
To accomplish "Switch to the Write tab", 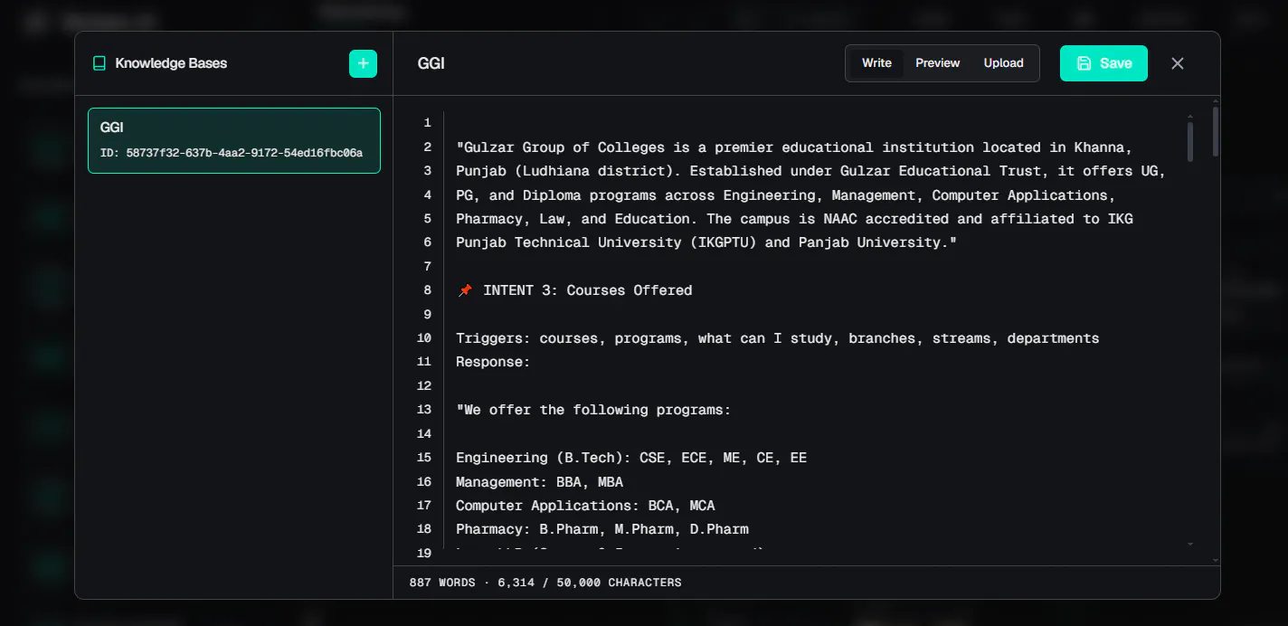I will pos(876,63).
